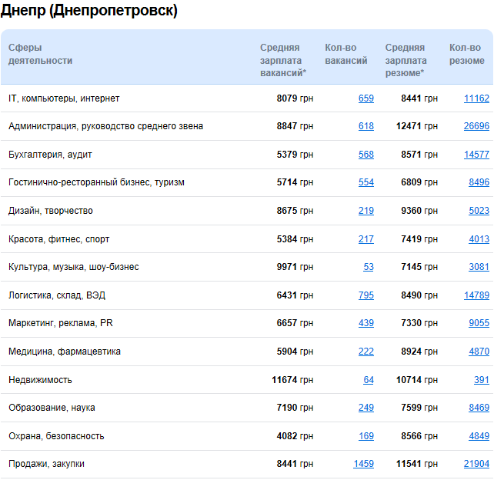Click 391 resumes link for Недвижимость

pos(482,380)
